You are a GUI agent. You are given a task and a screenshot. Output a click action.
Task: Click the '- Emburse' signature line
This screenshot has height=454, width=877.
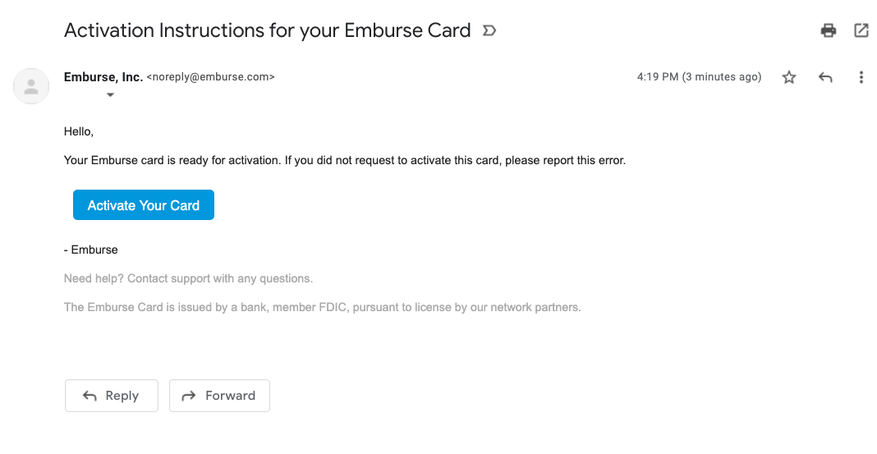[91, 250]
